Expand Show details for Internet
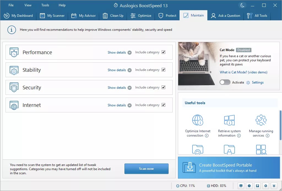 coord(119,105)
